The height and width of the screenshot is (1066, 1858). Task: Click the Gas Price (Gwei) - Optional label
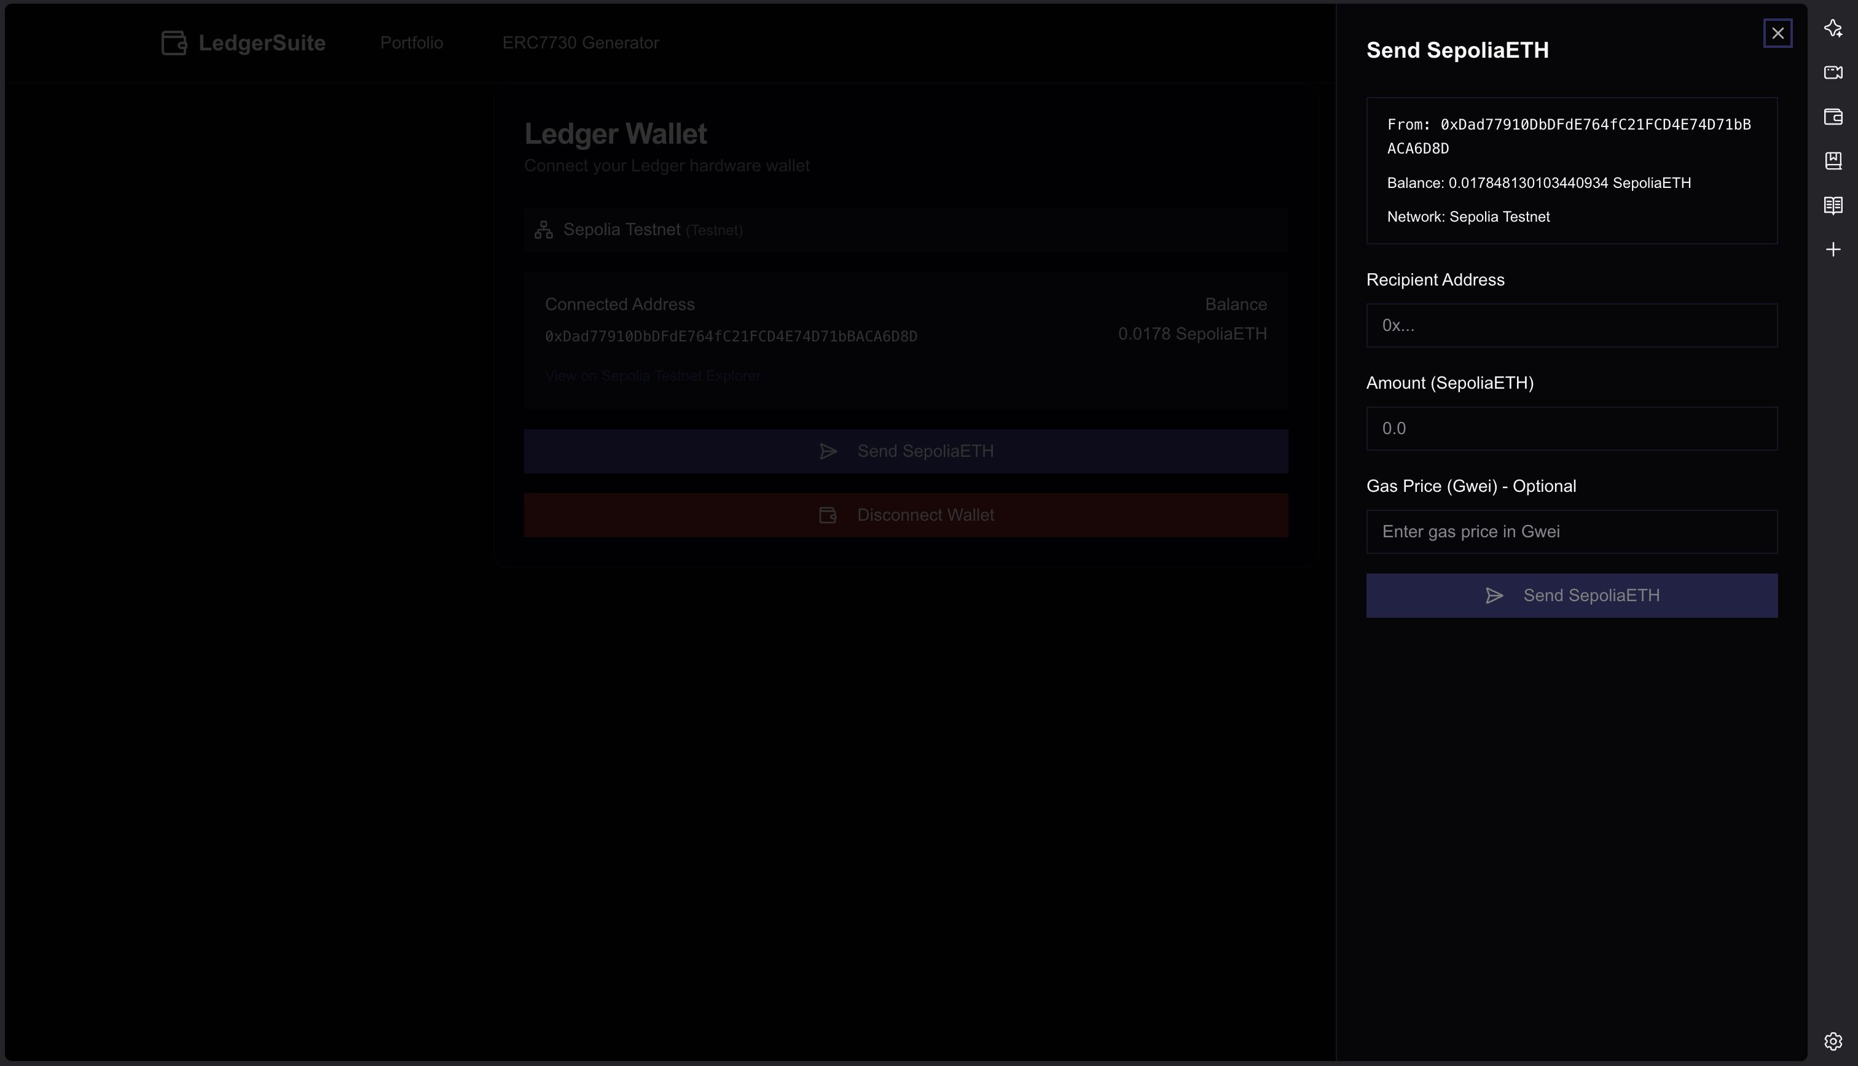[x=1472, y=486]
